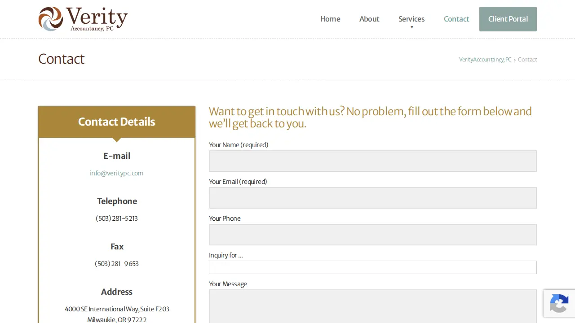Open the Services menu item
575x323 pixels.
(x=411, y=19)
